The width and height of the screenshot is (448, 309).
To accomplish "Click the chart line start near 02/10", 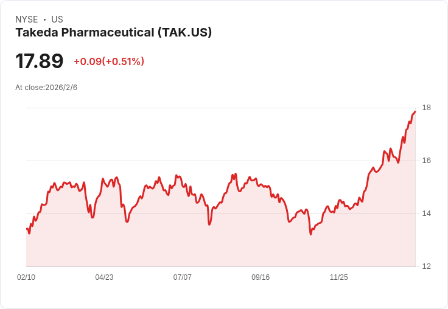I will 27,229.
